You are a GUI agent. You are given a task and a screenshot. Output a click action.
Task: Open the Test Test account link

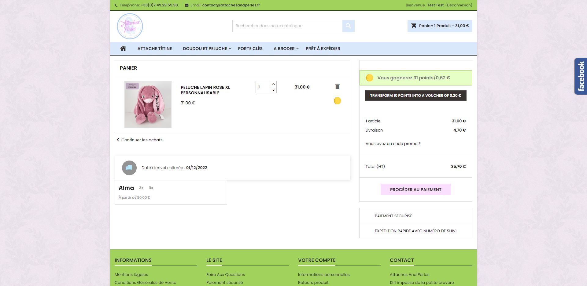(435, 5)
